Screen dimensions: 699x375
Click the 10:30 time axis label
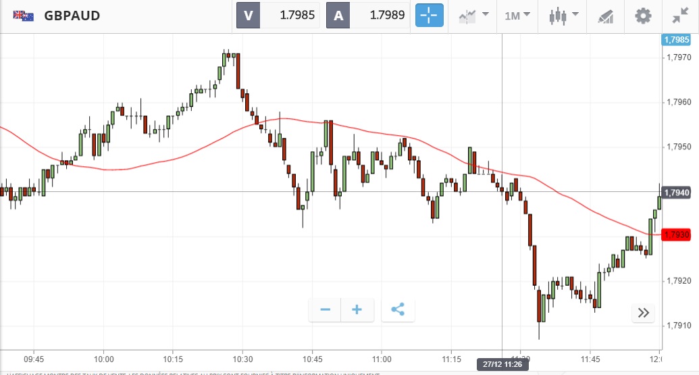coord(242,358)
